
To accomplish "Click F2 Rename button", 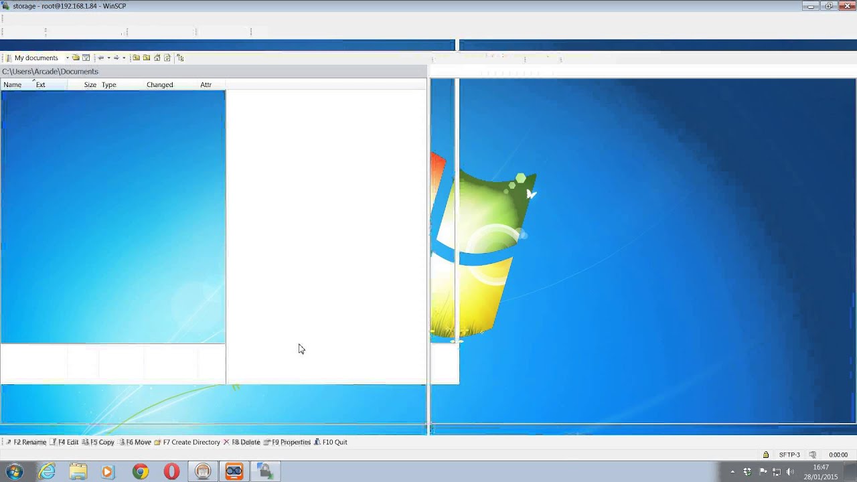I will tap(26, 442).
